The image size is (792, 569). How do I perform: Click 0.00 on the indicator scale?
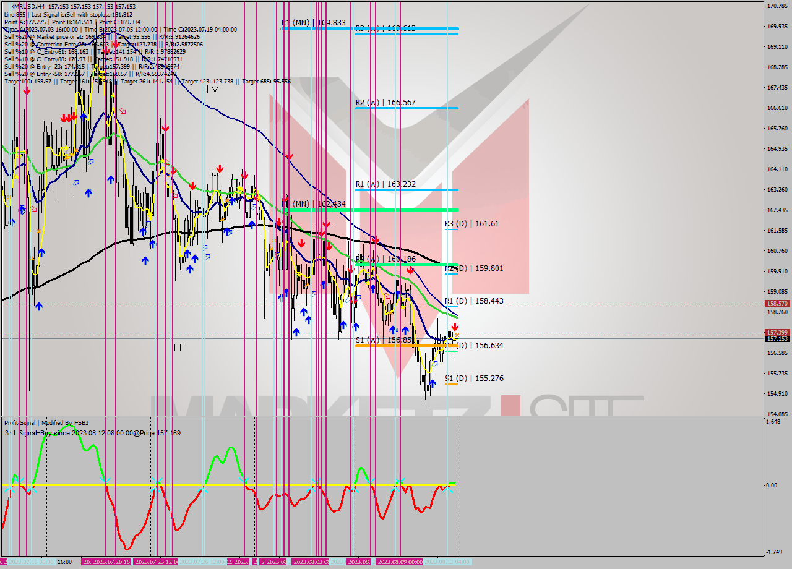[x=772, y=485]
